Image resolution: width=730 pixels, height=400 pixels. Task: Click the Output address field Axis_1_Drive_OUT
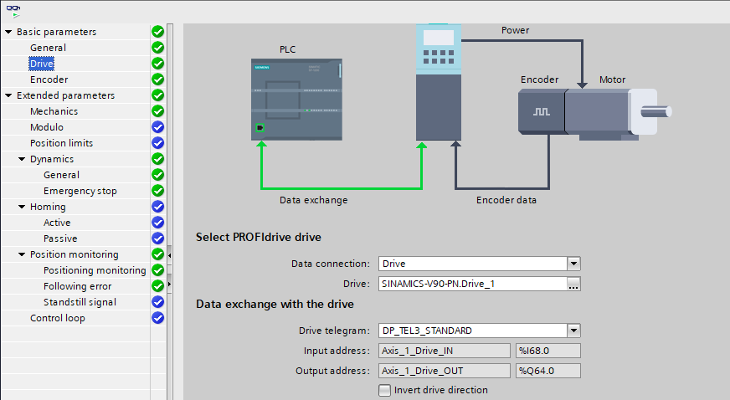tap(445, 371)
